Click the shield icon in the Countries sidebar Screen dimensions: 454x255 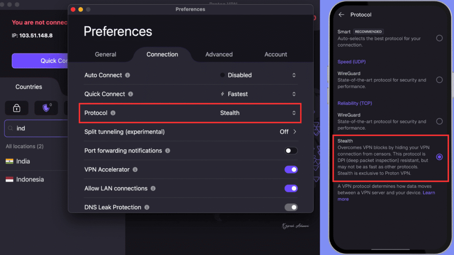[x=46, y=108]
